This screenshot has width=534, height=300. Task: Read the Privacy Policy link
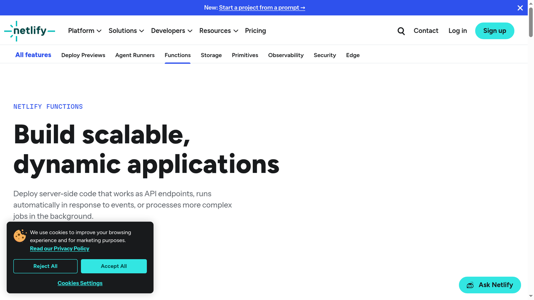pyautogui.click(x=60, y=248)
